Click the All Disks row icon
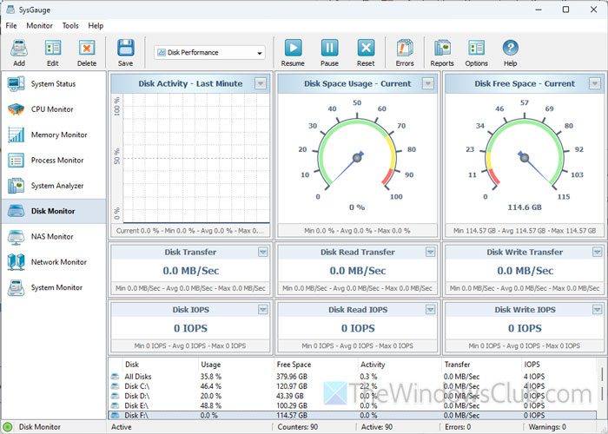This screenshot has width=608, height=434. click(115, 377)
